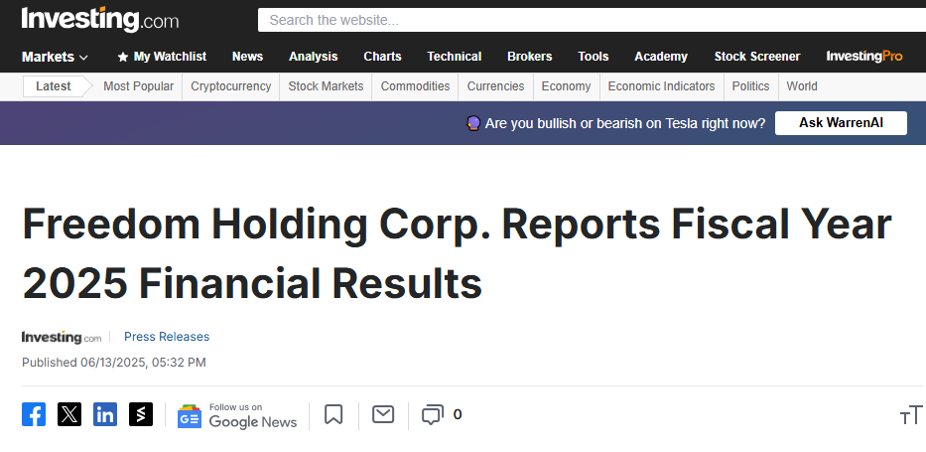Go to Investing.com home logo
Viewport: 926px width, 452px height.
[100, 20]
